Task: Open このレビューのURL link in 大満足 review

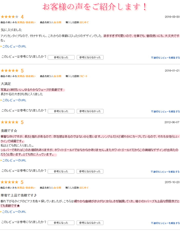Action: coord(14,100)
